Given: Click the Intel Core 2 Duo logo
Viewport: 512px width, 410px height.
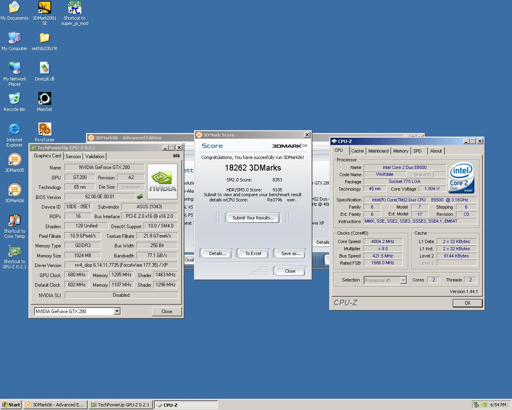Looking at the screenshot, I should pos(461,177).
